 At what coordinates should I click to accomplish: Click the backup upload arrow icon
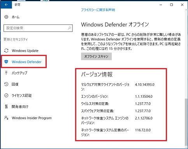tap(6, 73)
